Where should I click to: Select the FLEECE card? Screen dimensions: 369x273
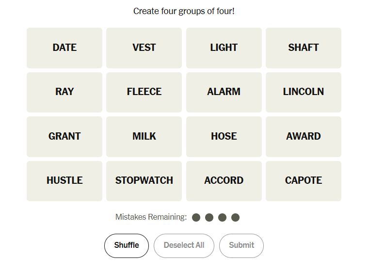(x=144, y=92)
